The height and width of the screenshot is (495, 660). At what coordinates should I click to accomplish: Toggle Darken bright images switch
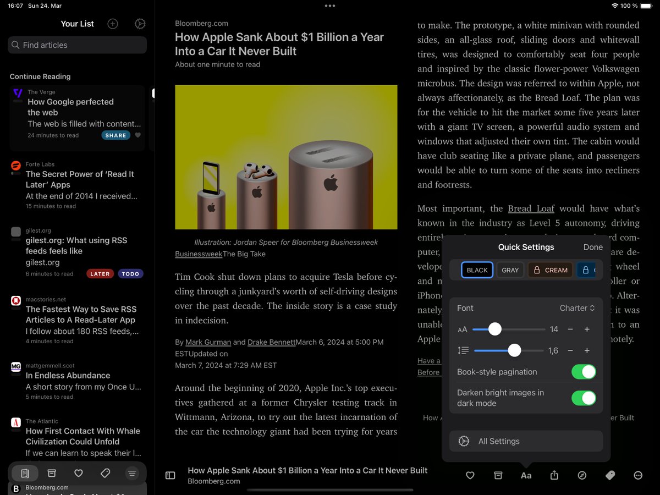[584, 398]
